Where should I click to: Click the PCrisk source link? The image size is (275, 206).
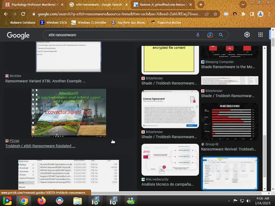coord(15,141)
